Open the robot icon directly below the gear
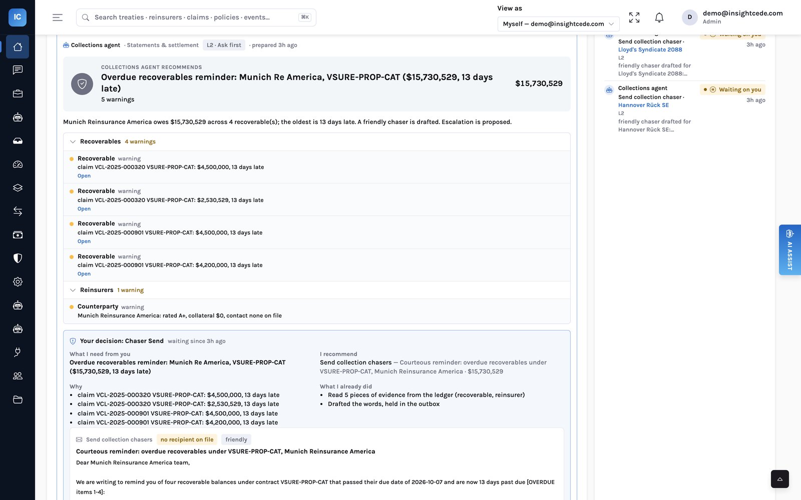Viewport: 801px width, 500px height. click(x=18, y=305)
